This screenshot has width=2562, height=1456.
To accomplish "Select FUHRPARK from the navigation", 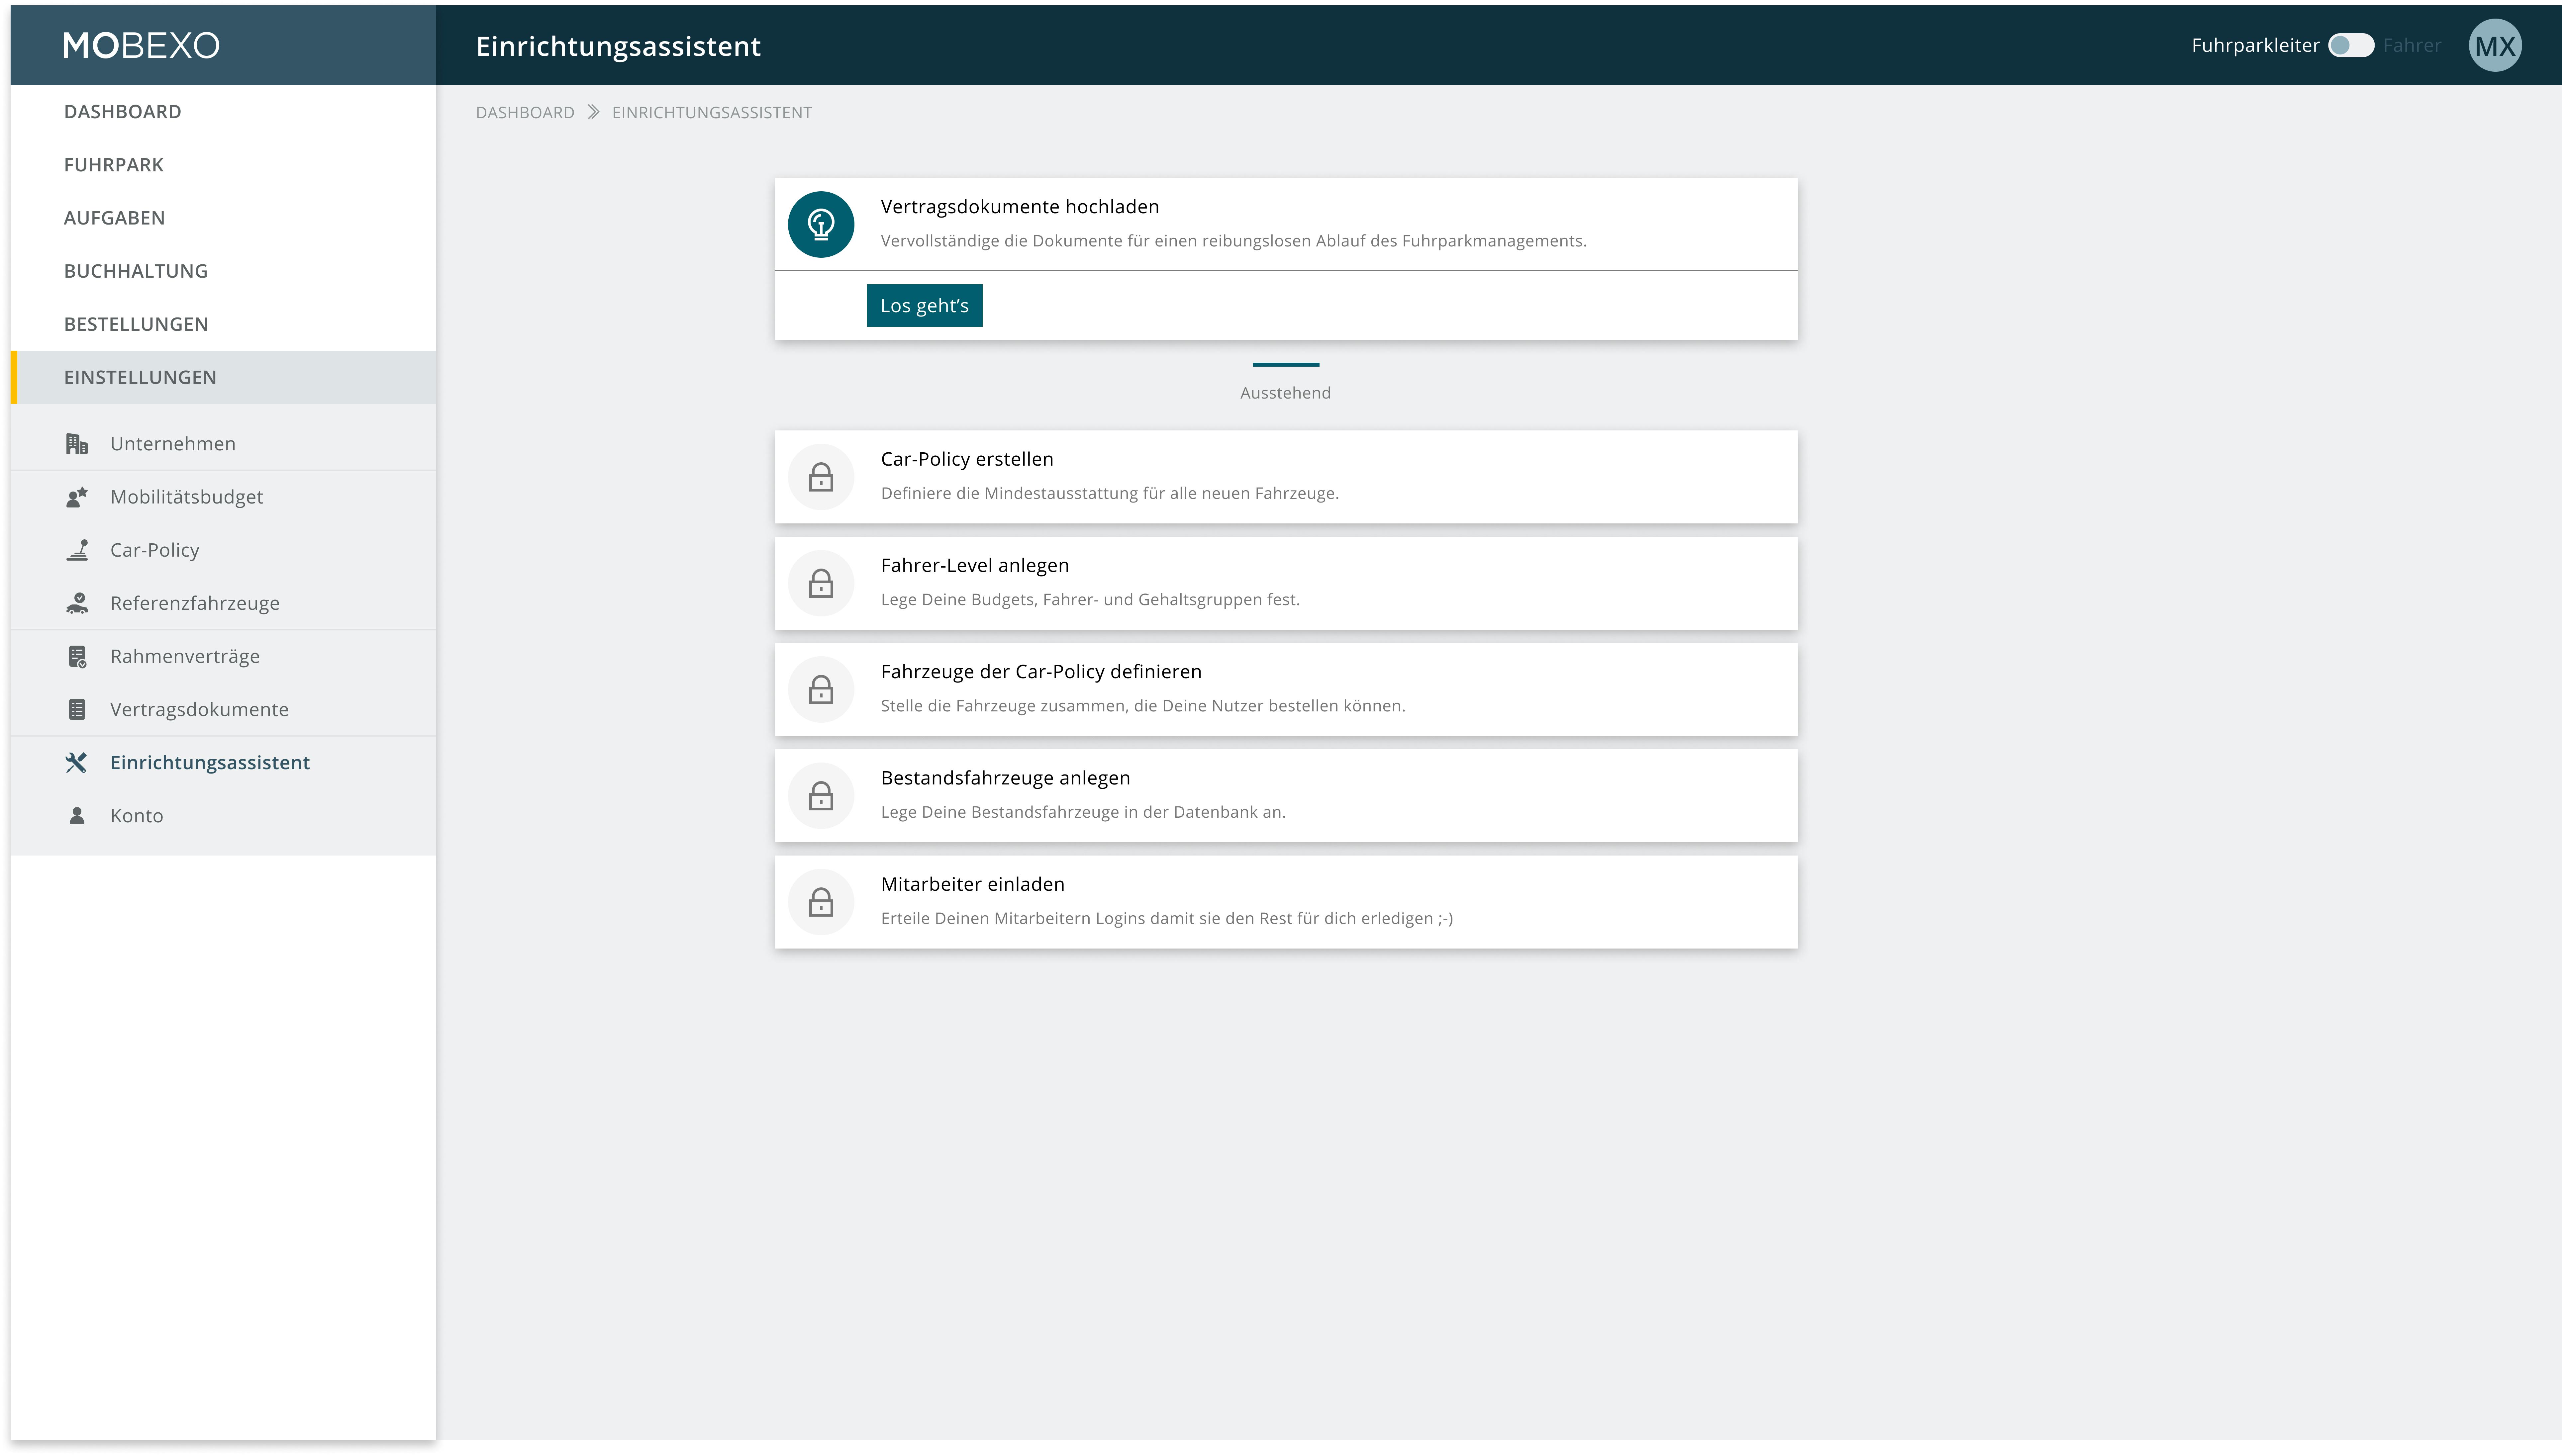I will 113,164.
